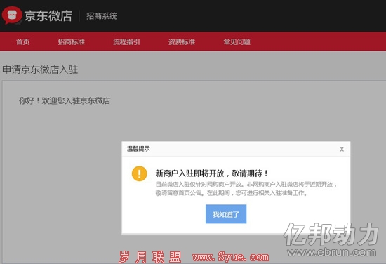Confirm with the 我知道了 button
Viewport: 386px width, 264px height.
[x=226, y=214]
